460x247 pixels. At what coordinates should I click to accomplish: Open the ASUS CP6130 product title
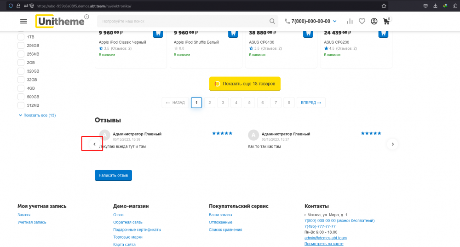(261, 42)
